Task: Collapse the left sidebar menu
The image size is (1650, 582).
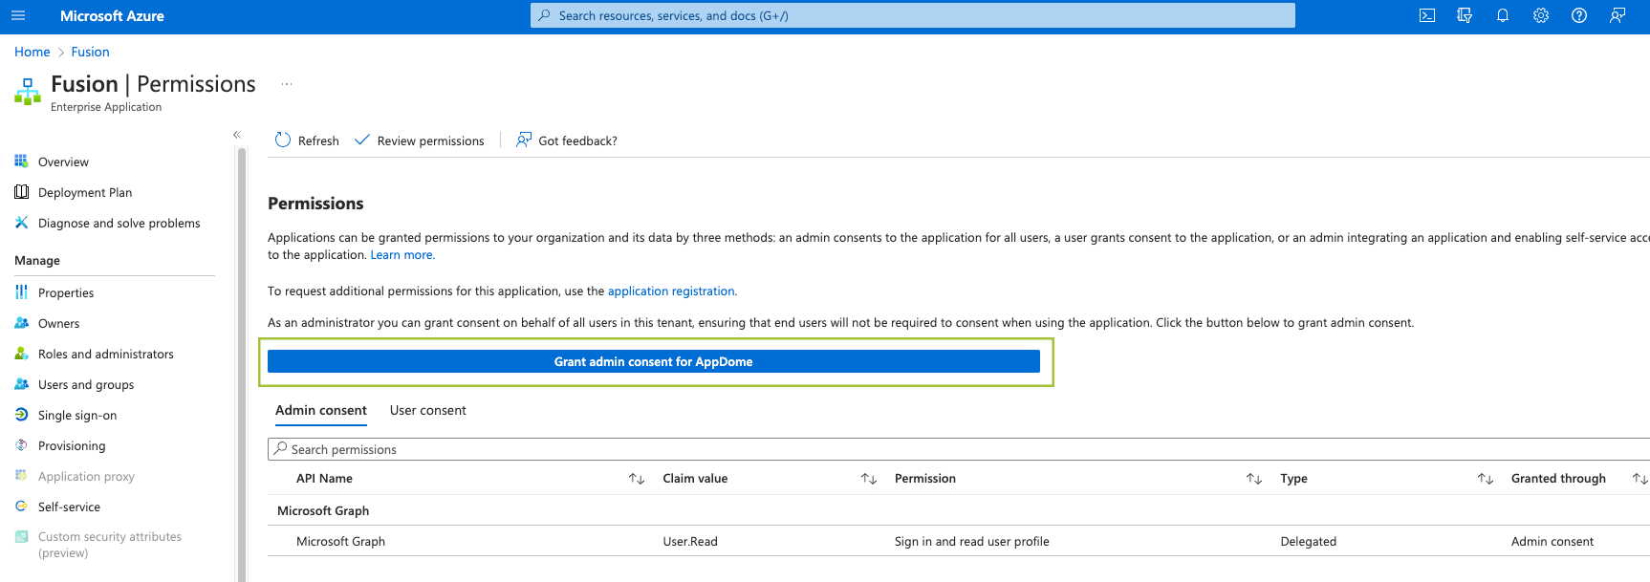Action: tap(236, 135)
